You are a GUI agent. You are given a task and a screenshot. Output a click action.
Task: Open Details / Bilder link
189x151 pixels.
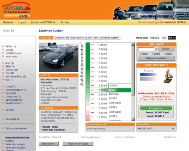50,127
